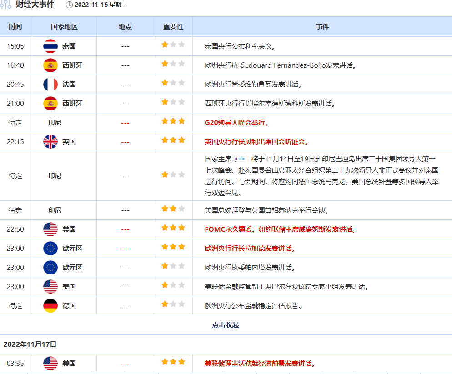The height and width of the screenshot is (374, 452).
Task: Click the UK flag in the 22:15 row
Action: pos(50,142)
